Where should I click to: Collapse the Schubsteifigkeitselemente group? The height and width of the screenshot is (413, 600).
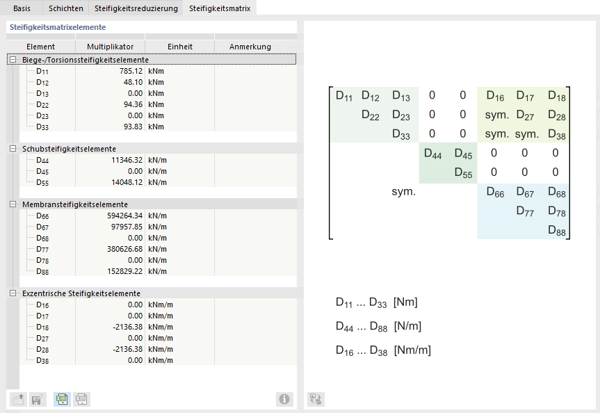coord(13,149)
